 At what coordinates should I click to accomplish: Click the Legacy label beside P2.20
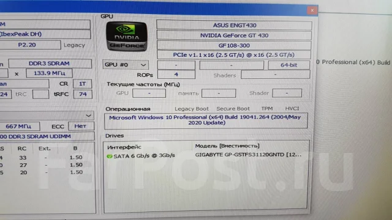(74, 45)
